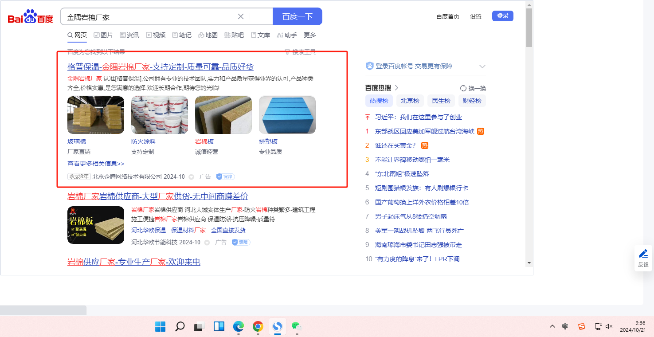The width and height of the screenshot is (654, 337).
Task: Open the 岩棉厂家岩棉供应商 result title
Action: 158,196
